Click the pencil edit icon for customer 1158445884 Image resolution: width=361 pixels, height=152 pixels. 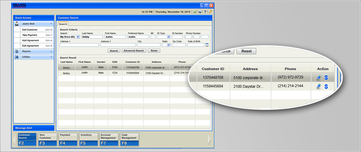pyautogui.click(x=319, y=86)
